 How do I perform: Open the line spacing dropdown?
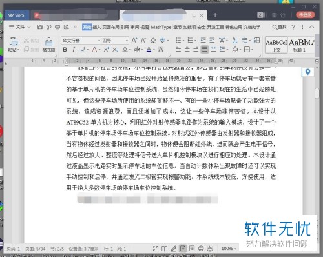[x=227, y=50]
